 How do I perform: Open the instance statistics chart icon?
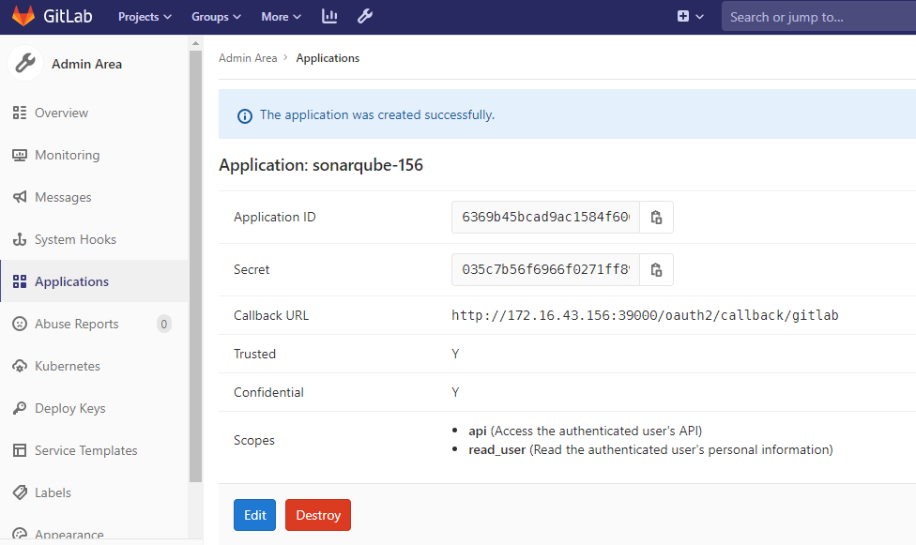pyautogui.click(x=329, y=17)
